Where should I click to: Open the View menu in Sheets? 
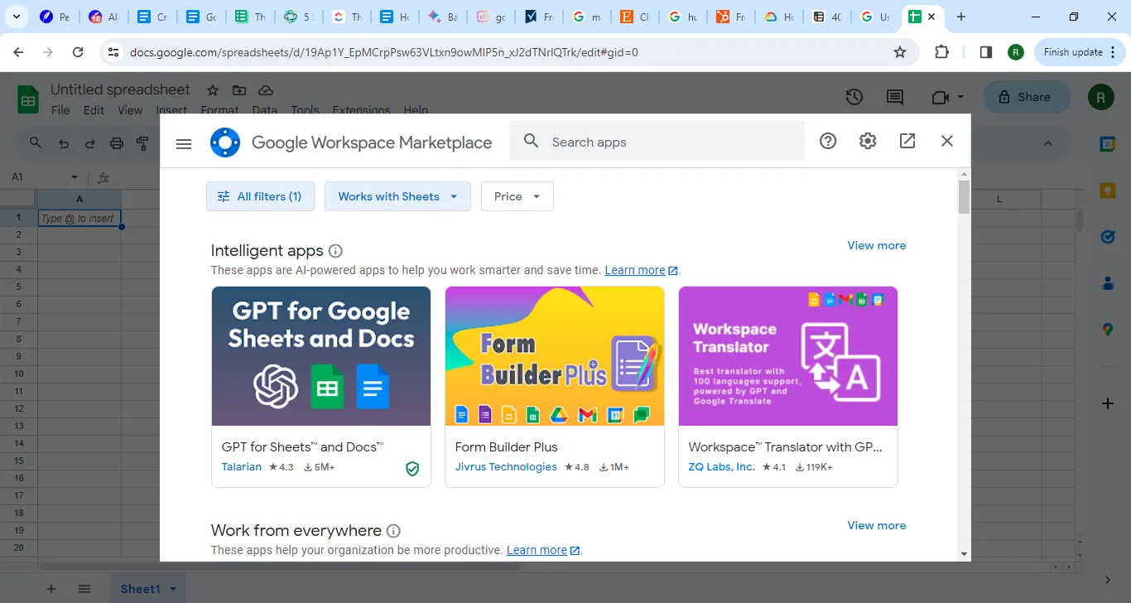point(130,110)
